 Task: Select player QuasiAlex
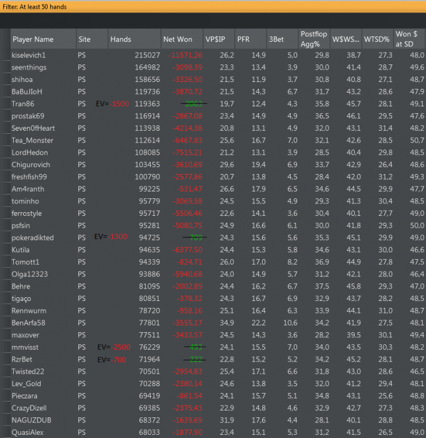[28, 432]
